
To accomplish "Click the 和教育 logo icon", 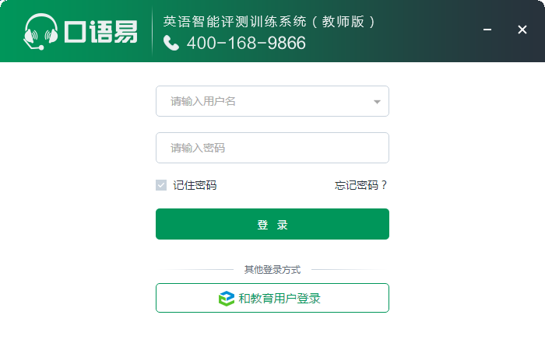I will coord(226,298).
